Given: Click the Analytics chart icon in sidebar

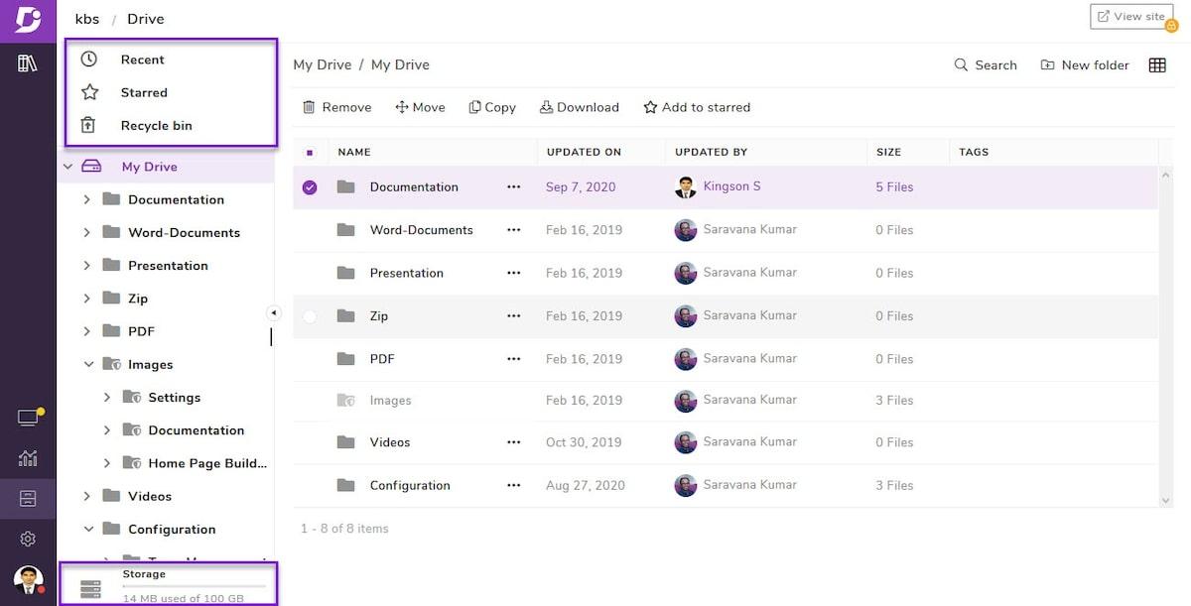Looking at the screenshot, I should pyautogui.click(x=28, y=458).
